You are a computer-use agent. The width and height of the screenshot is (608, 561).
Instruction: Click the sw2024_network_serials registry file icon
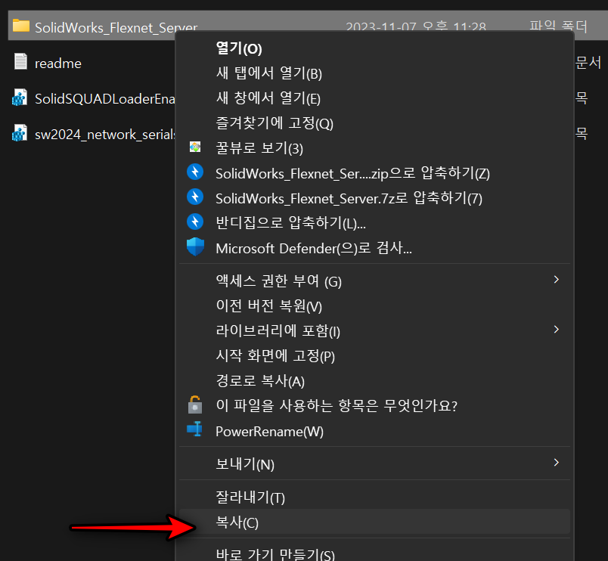pyautogui.click(x=20, y=133)
